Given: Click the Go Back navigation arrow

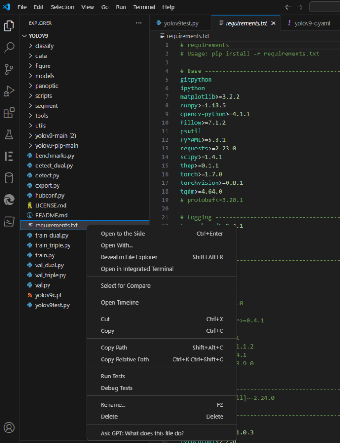Looking at the screenshot, I should [287, 7].
